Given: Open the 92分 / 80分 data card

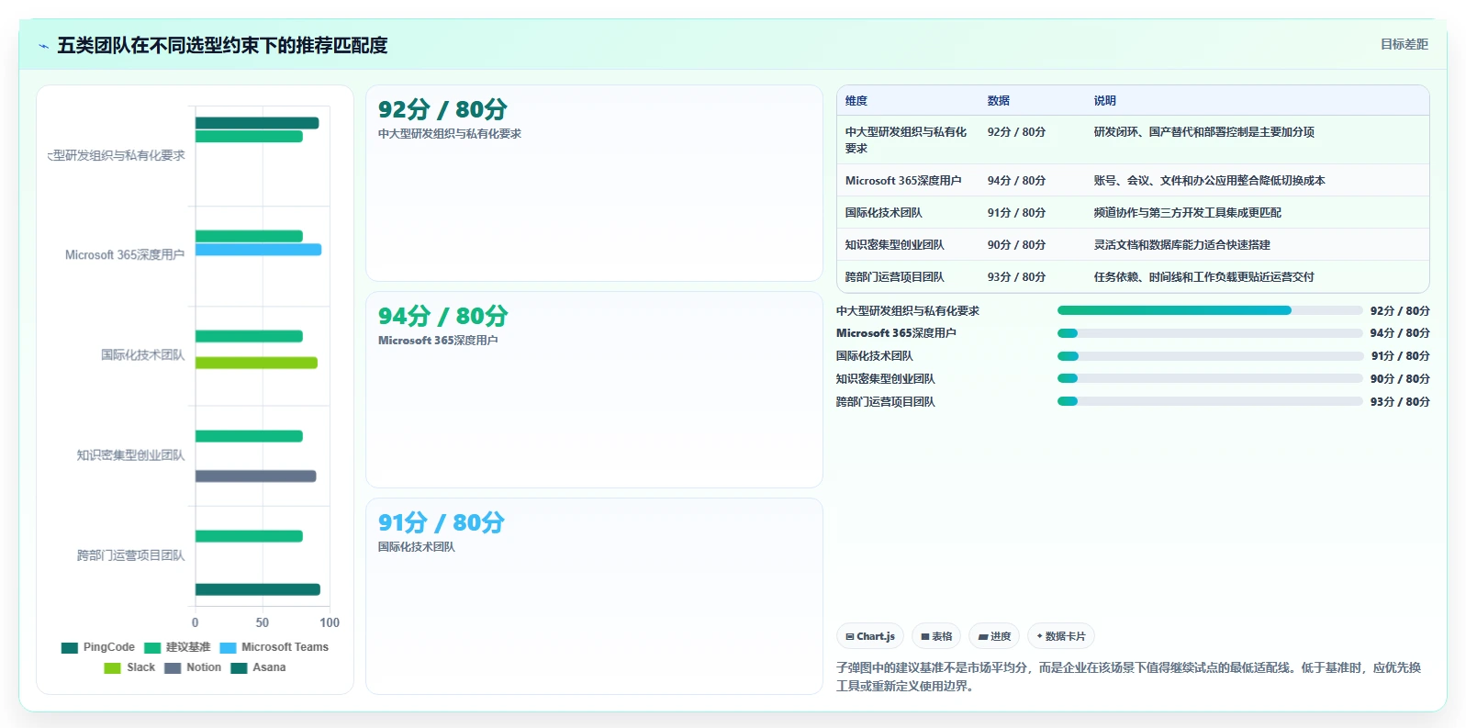Looking at the screenshot, I should point(594,184).
